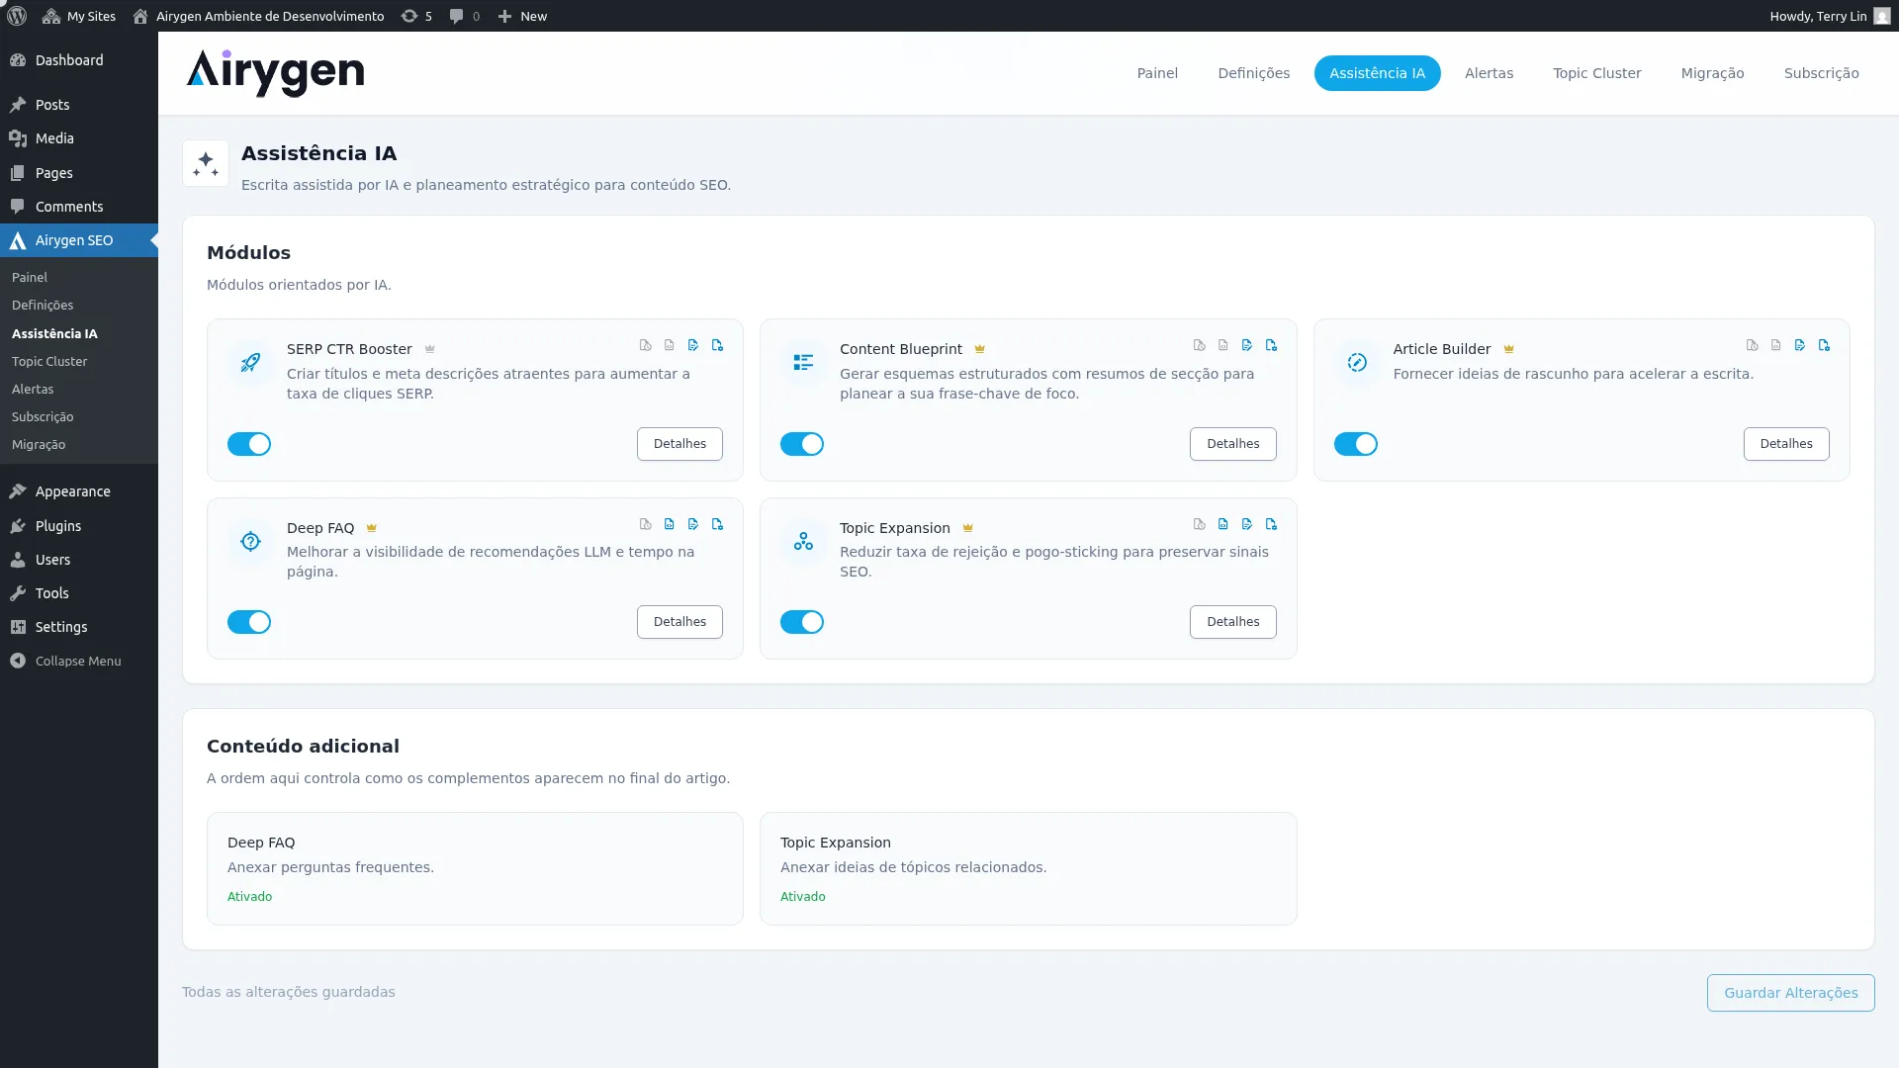
Task: Open the New content menu in admin bar
Action: coord(522,16)
